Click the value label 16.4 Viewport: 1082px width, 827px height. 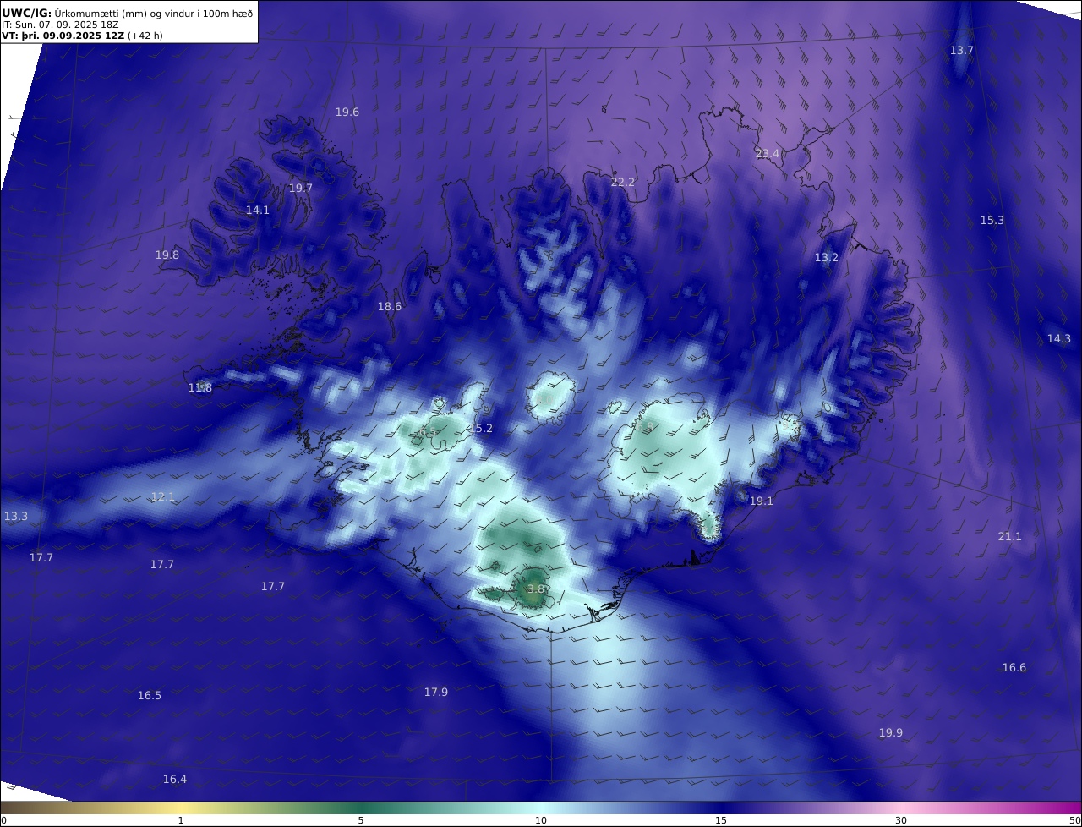[x=175, y=780]
